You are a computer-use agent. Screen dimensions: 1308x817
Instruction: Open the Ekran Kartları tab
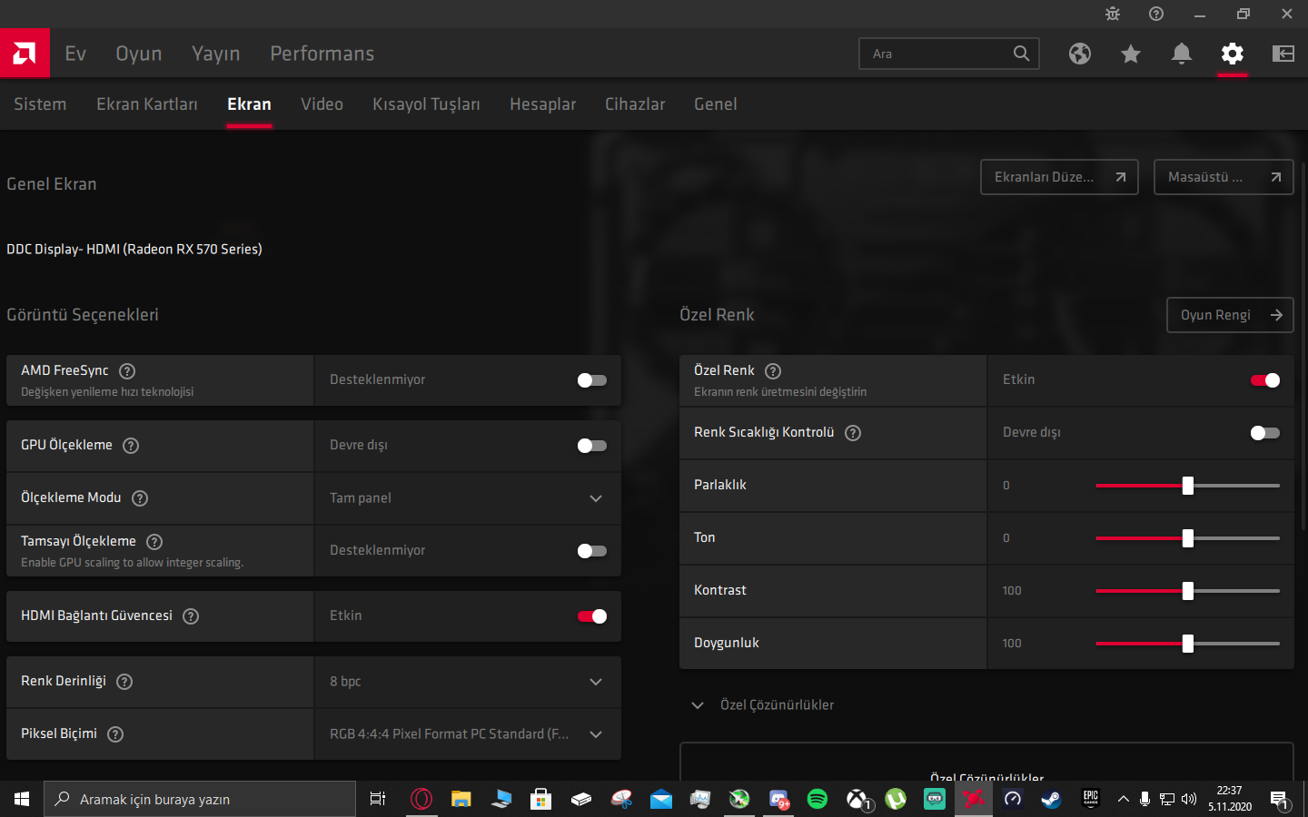[147, 104]
